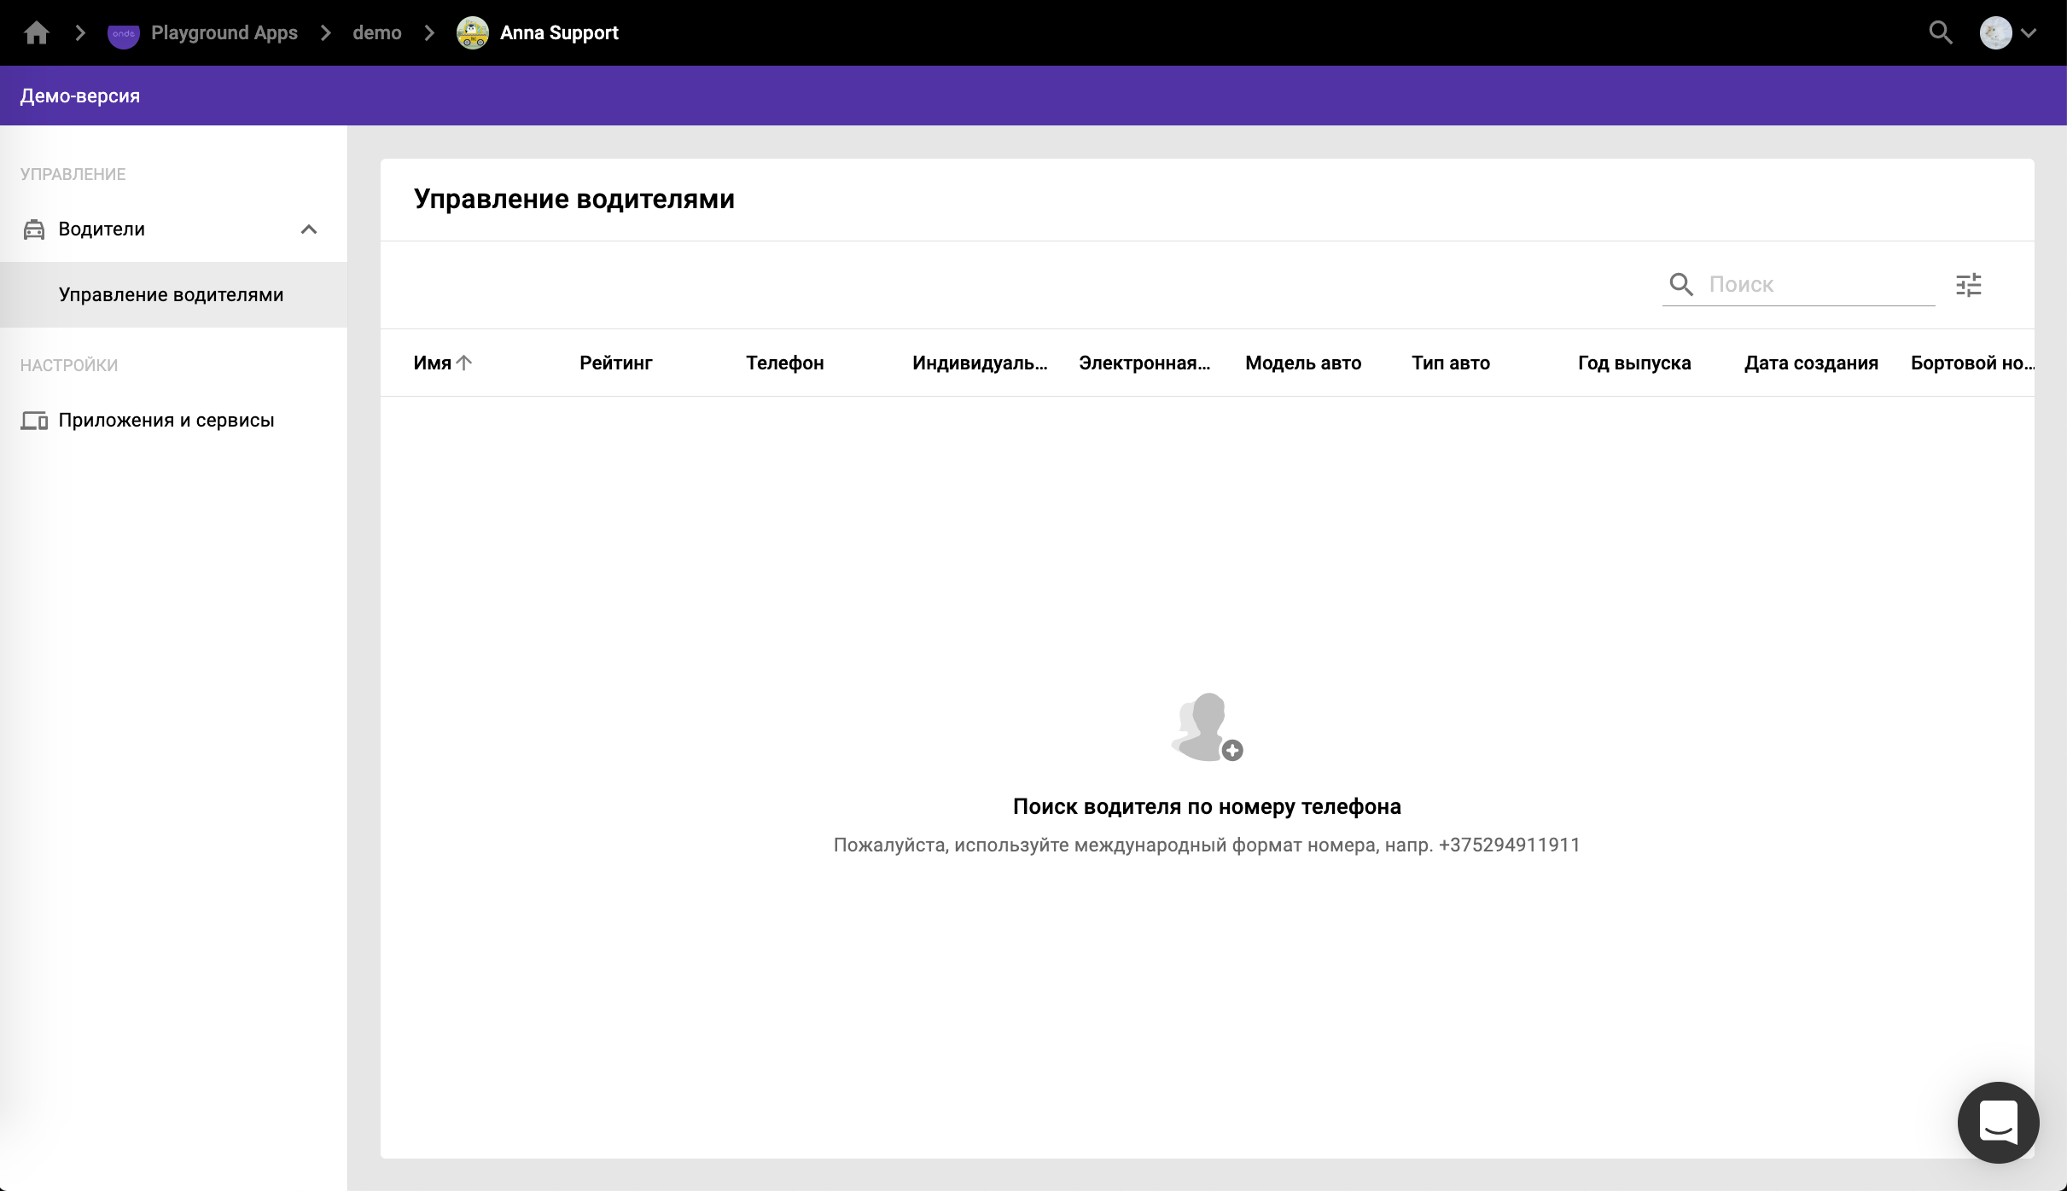The width and height of the screenshot is (2067, 1191).
Task: Click the Телефон column header
Action: pyautogui.click(x=784, y=363)
